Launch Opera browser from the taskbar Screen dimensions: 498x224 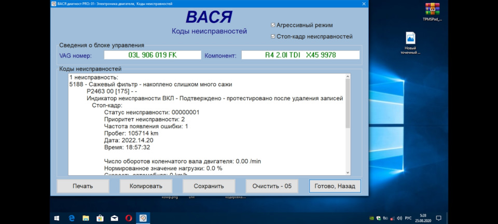point(129,218)
